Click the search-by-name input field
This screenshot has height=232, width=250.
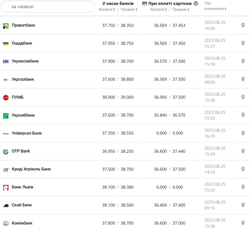(48, 7)
